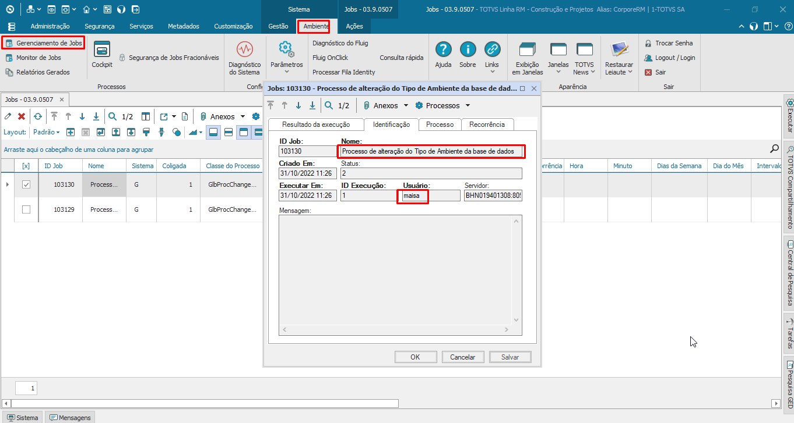
Task: Click the Nome text field in the dialog
Action: pos(431,151)
